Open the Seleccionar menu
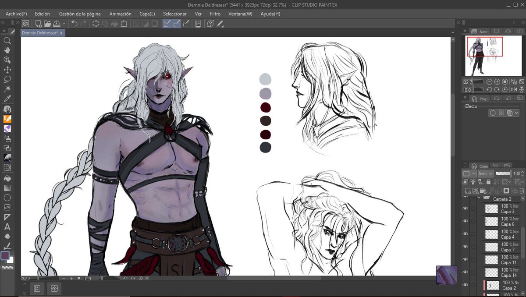This screenshot has height=297, width=526. click(x=175, y=14)
